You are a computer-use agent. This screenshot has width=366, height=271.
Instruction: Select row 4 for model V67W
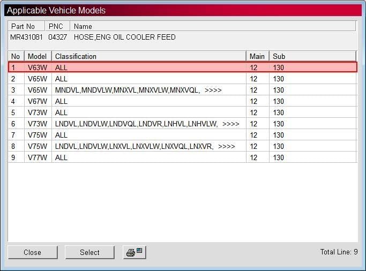[x=183, y=101]
